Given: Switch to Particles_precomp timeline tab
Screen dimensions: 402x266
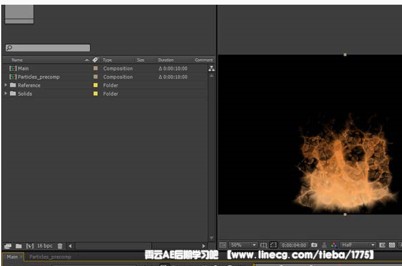Looking at the screenshot, I should tap(50, 257).
